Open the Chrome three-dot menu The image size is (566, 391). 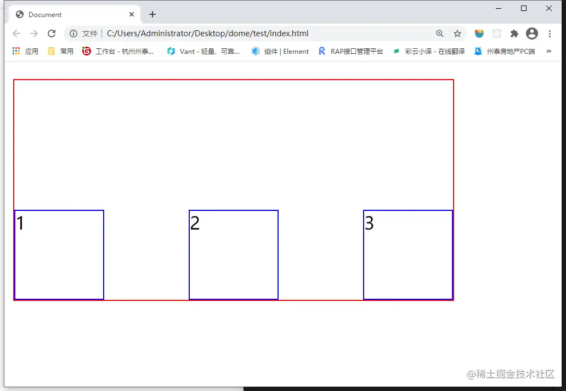point(550,33)
